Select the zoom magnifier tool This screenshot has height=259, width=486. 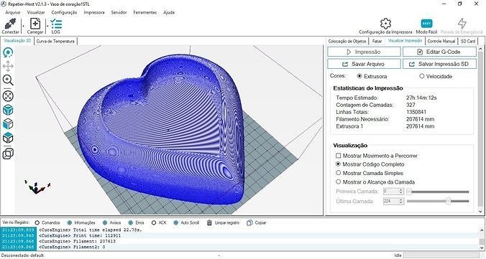tap(8, 80)
